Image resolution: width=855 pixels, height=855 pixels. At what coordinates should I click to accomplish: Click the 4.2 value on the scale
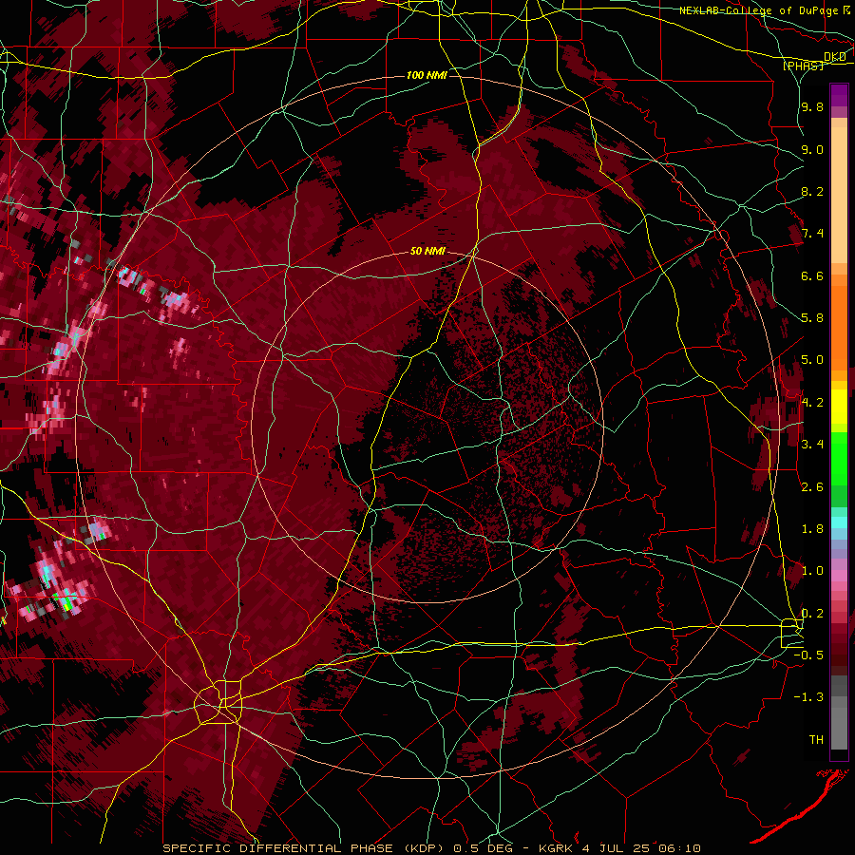(x=812, y=403)
